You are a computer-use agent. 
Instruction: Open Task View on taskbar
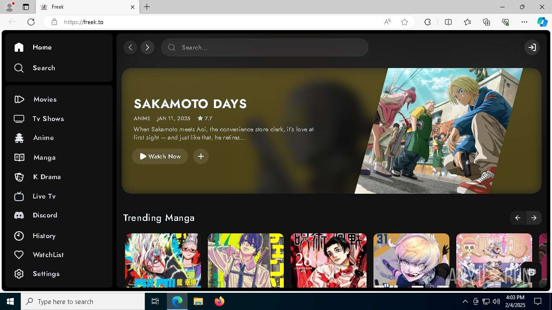[155, 301]
